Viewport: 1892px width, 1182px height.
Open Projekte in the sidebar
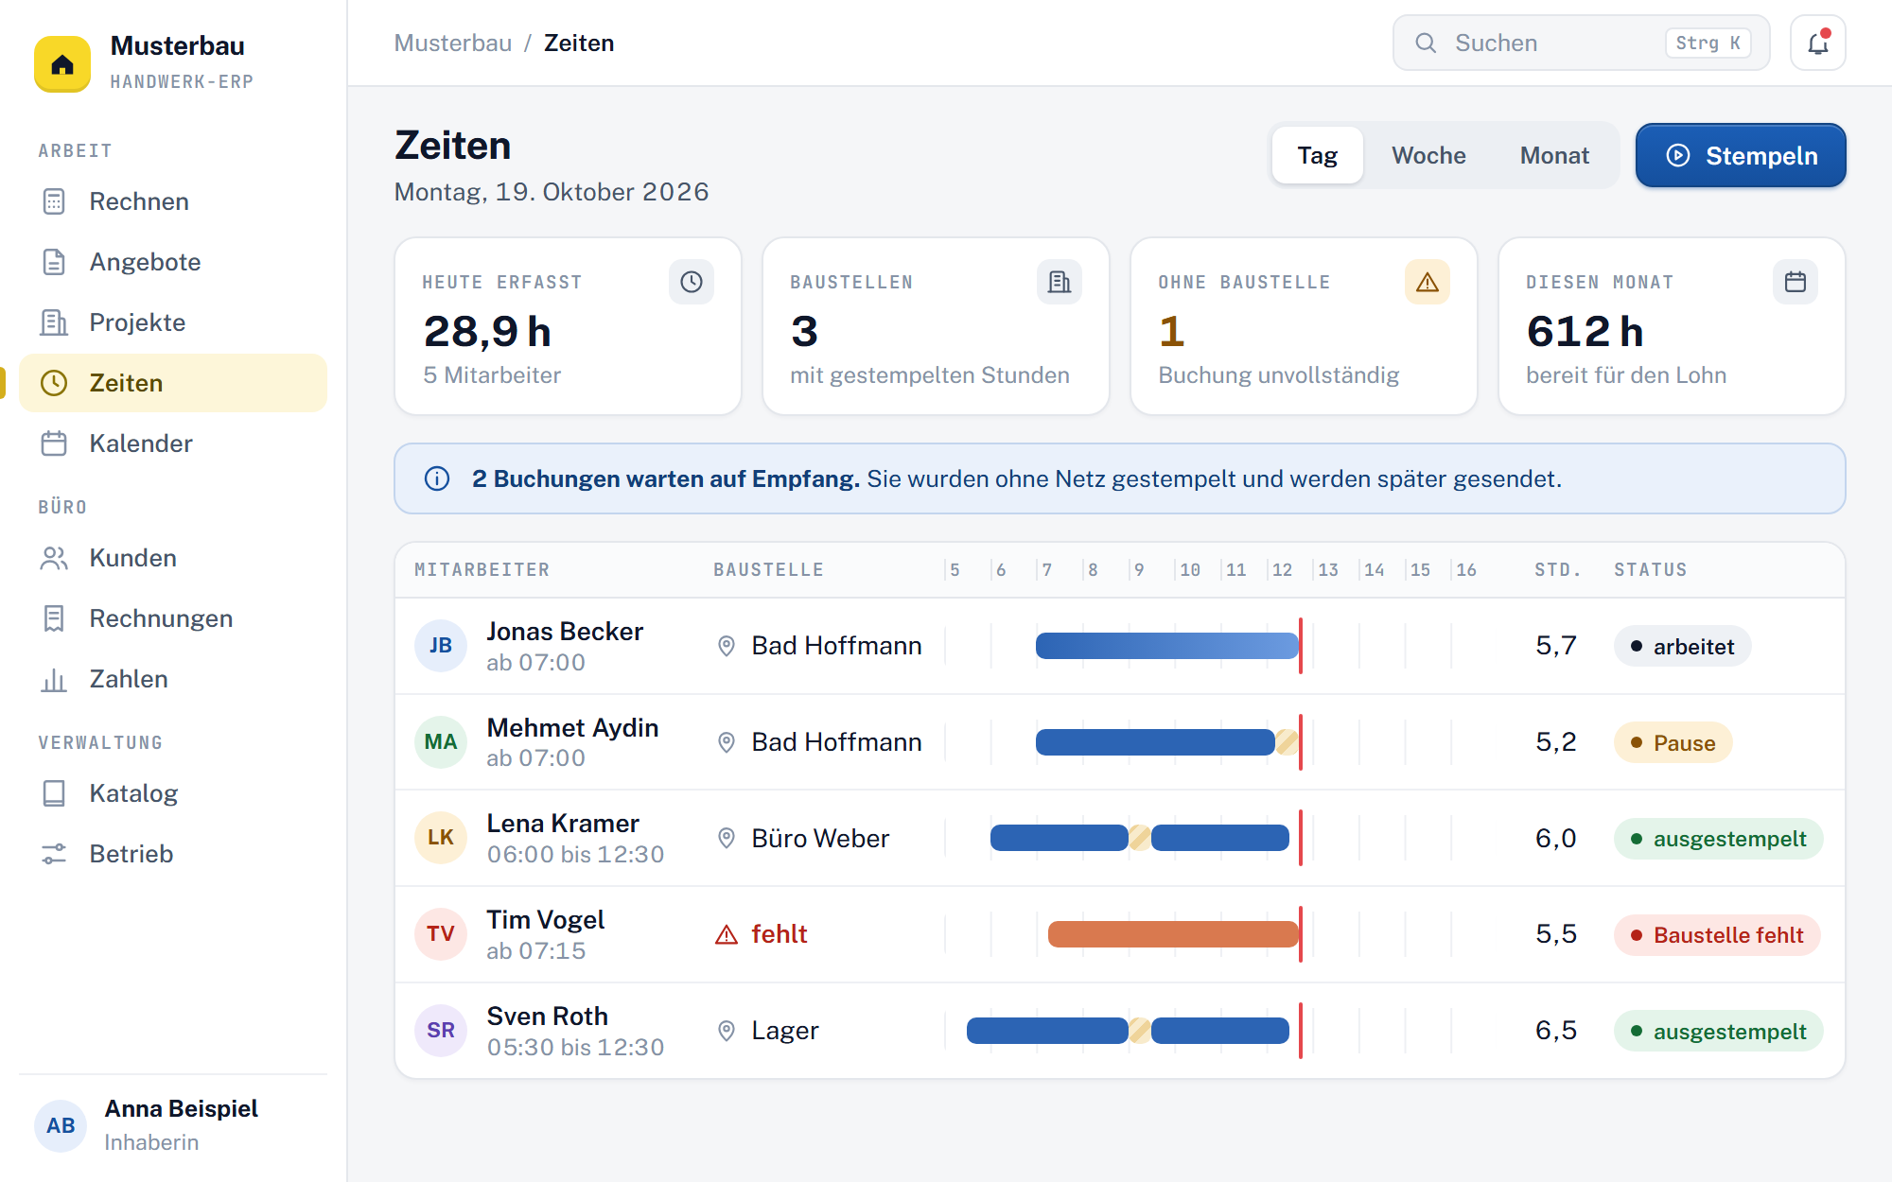pyautogui.click(x=173, y=322)
